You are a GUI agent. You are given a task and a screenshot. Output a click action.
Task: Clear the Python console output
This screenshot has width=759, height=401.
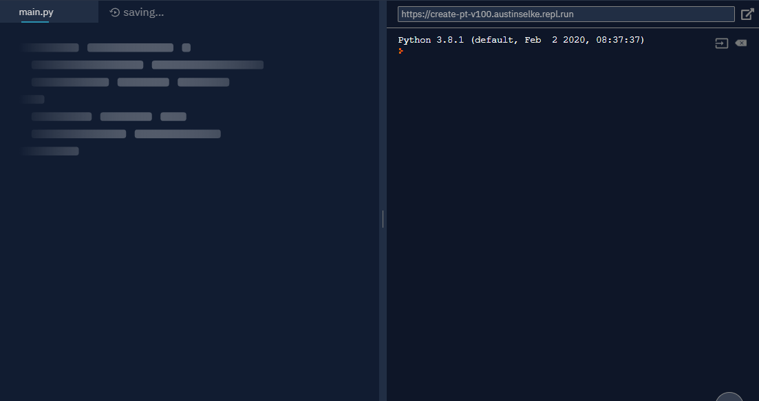point(740,43)
